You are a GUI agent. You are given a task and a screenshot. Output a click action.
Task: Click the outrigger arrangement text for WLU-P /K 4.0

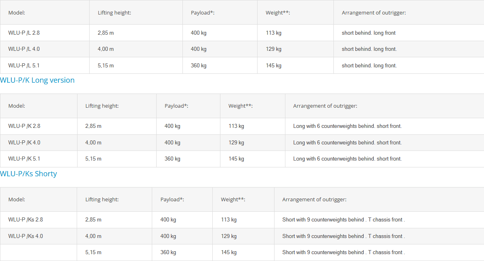click(347, 143)
